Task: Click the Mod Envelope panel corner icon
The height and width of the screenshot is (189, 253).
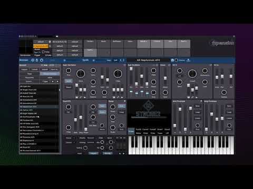Action: (201, 101)
